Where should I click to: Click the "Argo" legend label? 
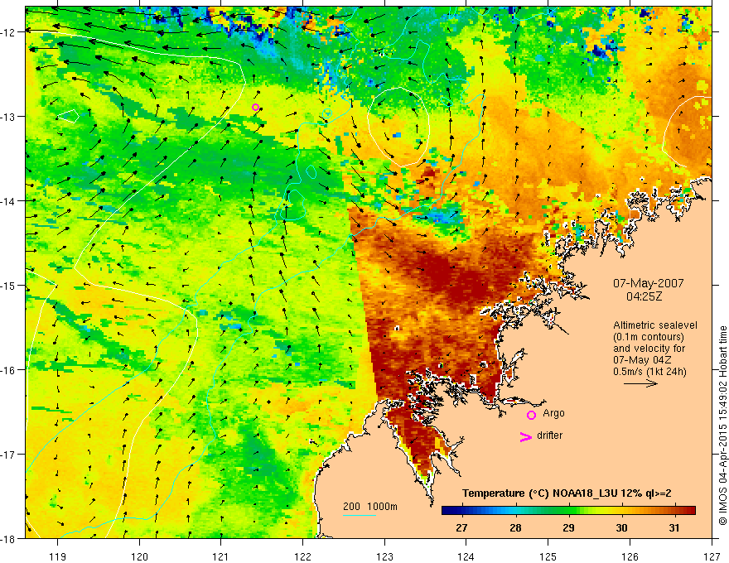pos(553,413)
